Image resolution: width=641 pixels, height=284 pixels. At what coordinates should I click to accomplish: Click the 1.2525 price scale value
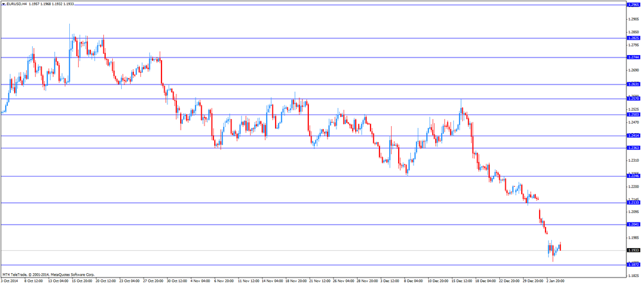click(634, 109)
